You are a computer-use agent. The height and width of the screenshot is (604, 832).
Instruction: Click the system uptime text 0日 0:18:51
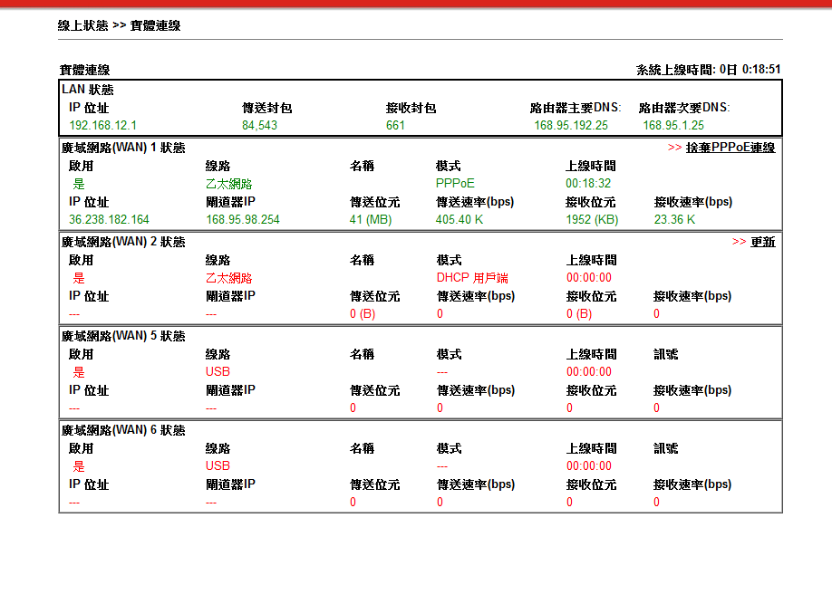pos(750,70)
